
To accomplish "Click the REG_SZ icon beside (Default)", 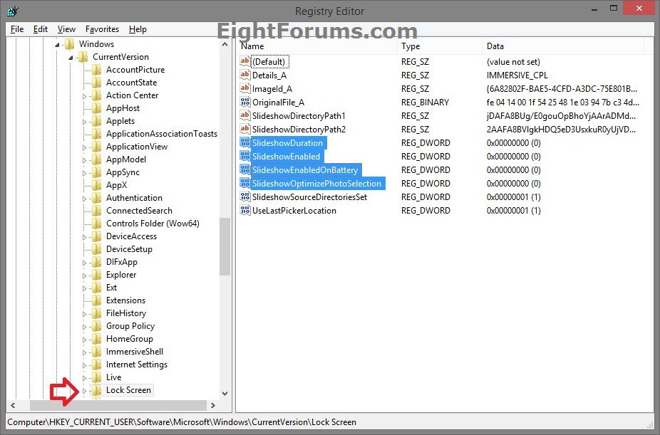I will [244, 61].
